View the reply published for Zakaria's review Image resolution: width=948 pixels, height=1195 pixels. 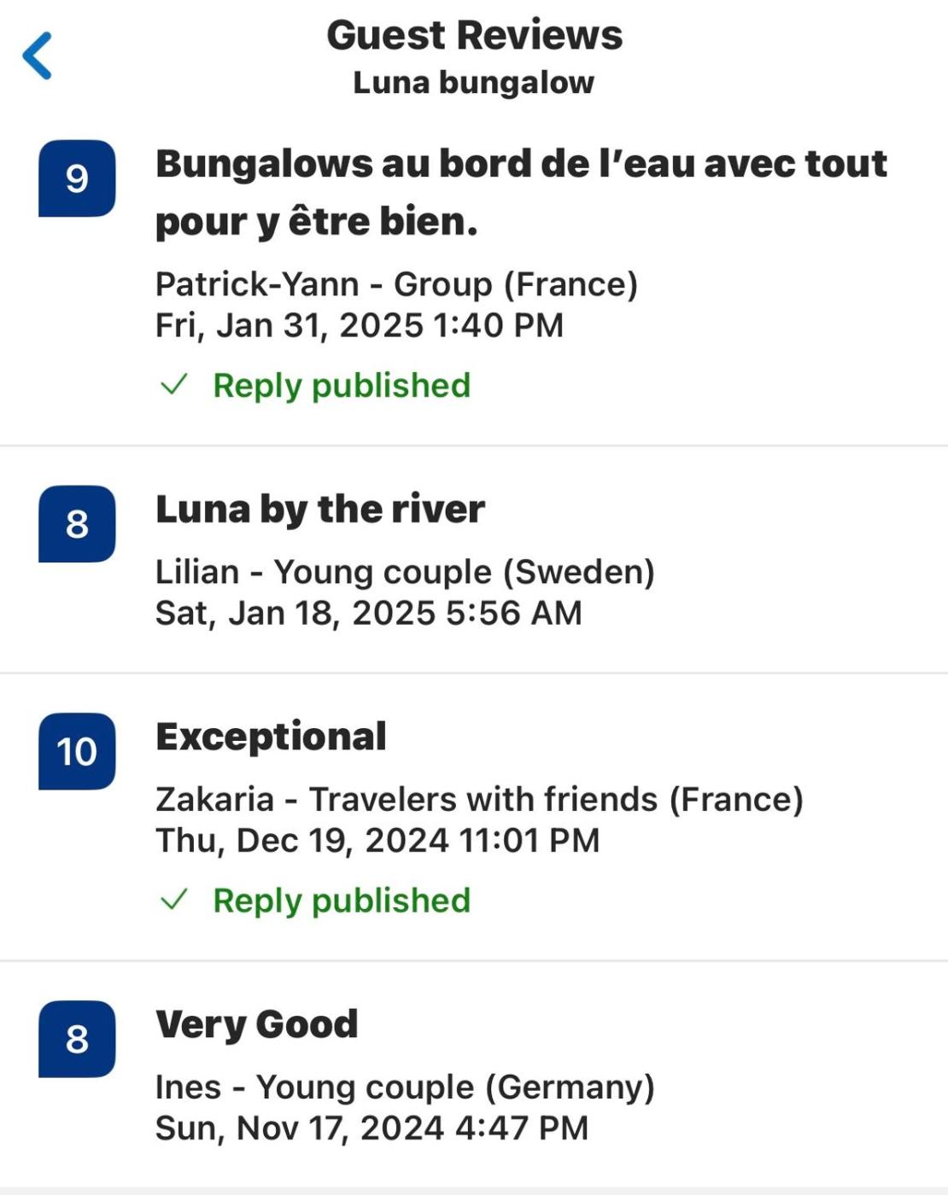[x=342, y=901]
